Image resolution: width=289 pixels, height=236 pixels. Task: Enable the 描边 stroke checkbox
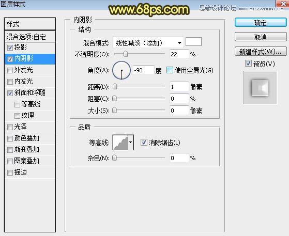pyautogui.click(x=10, y=172)
